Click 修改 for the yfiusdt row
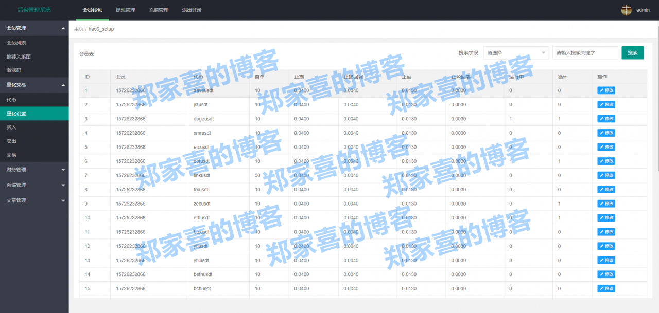Viewport: 659px width, 313px height. click(606, 246)
